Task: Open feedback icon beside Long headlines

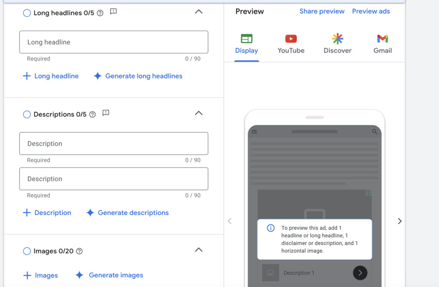Action: point(113,12)
